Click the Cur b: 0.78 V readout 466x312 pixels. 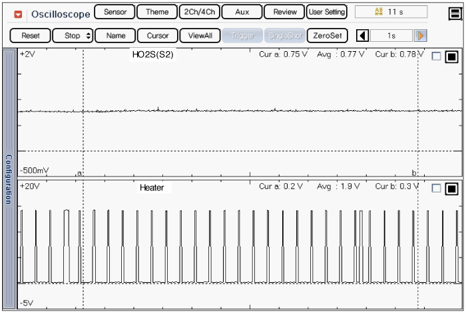coord(399,54)
